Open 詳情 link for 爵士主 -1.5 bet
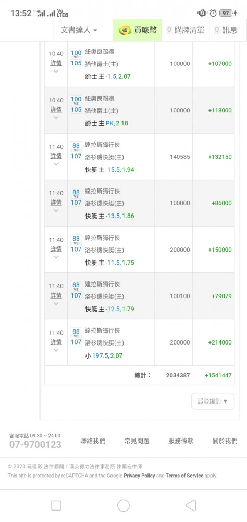Screen dimensions: 247x522 [56, 63]
